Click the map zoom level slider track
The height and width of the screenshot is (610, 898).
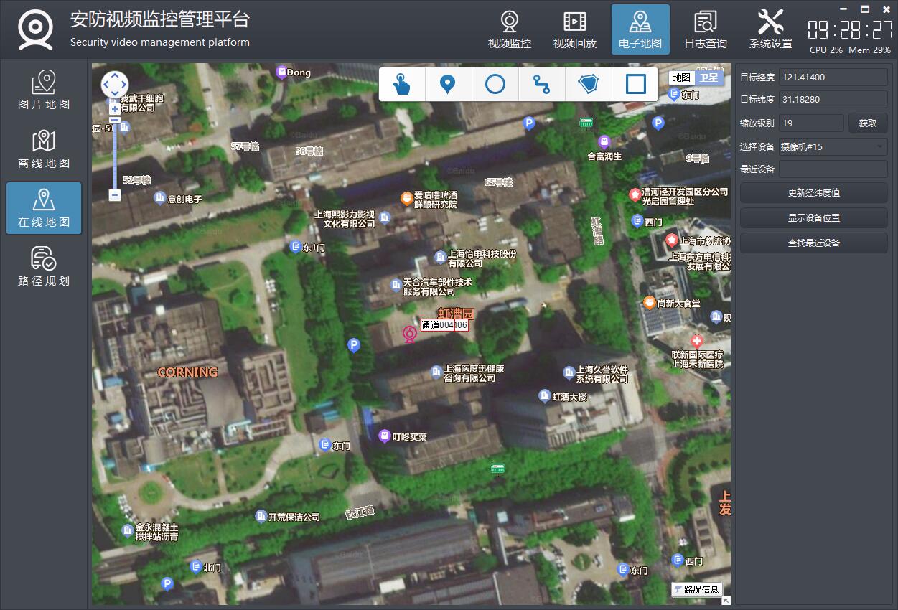[115, 154]
